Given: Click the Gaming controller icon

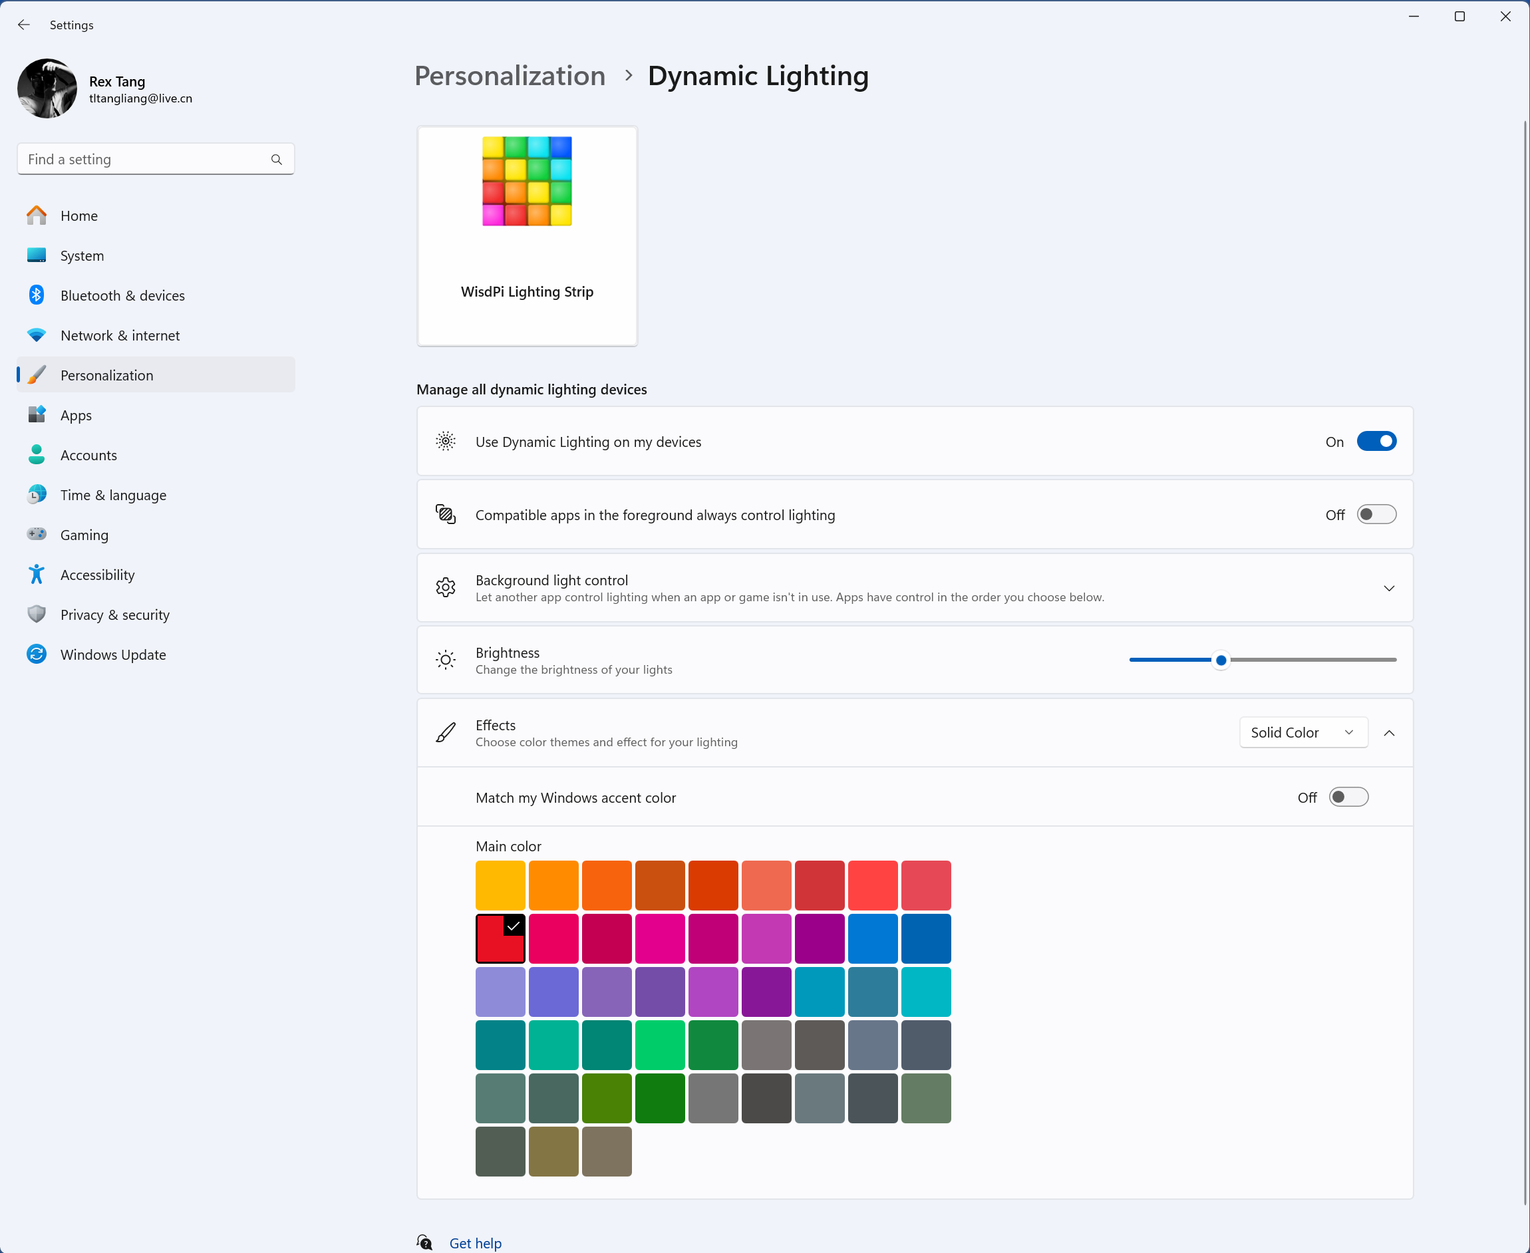Looking at the screenshot, I should click(37, 534).
